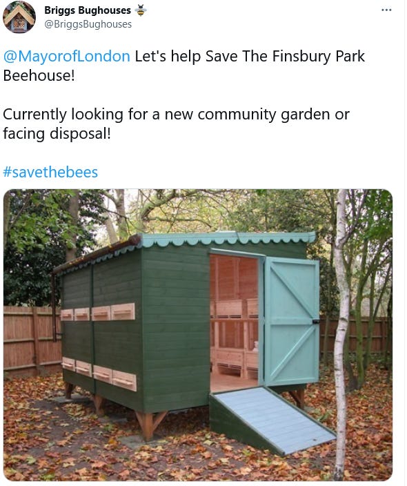The width and height of the screenshot is (407, 486).
Task: Click the tweet text about Finsbury Park Beehouse
Action: (184, 66)
